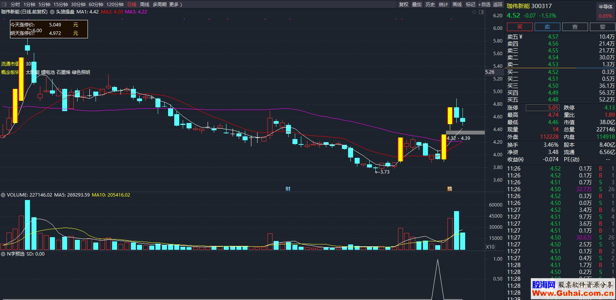Viewport: 616px width, 300px height.
Task: Toggle the left sidebar panel icon
Action: pyautogui.click(x=5, y=4)
